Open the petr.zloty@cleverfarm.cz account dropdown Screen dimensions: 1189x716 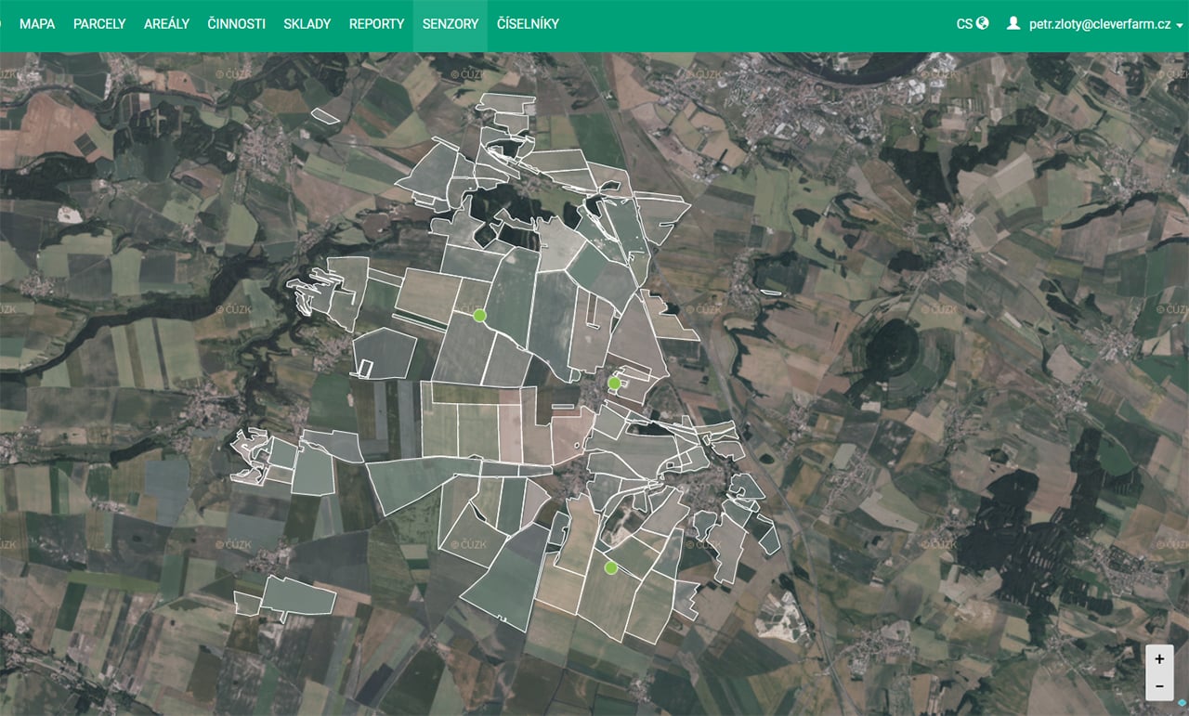click(1100, 24)
